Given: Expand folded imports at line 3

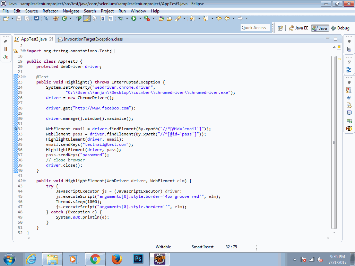Looking at the screenshot, I should (24, 51).
